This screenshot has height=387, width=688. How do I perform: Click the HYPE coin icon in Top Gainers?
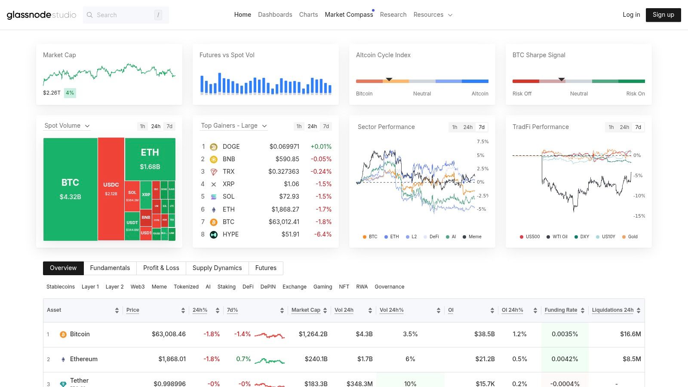pyautogui.click(x=214, y=234)
